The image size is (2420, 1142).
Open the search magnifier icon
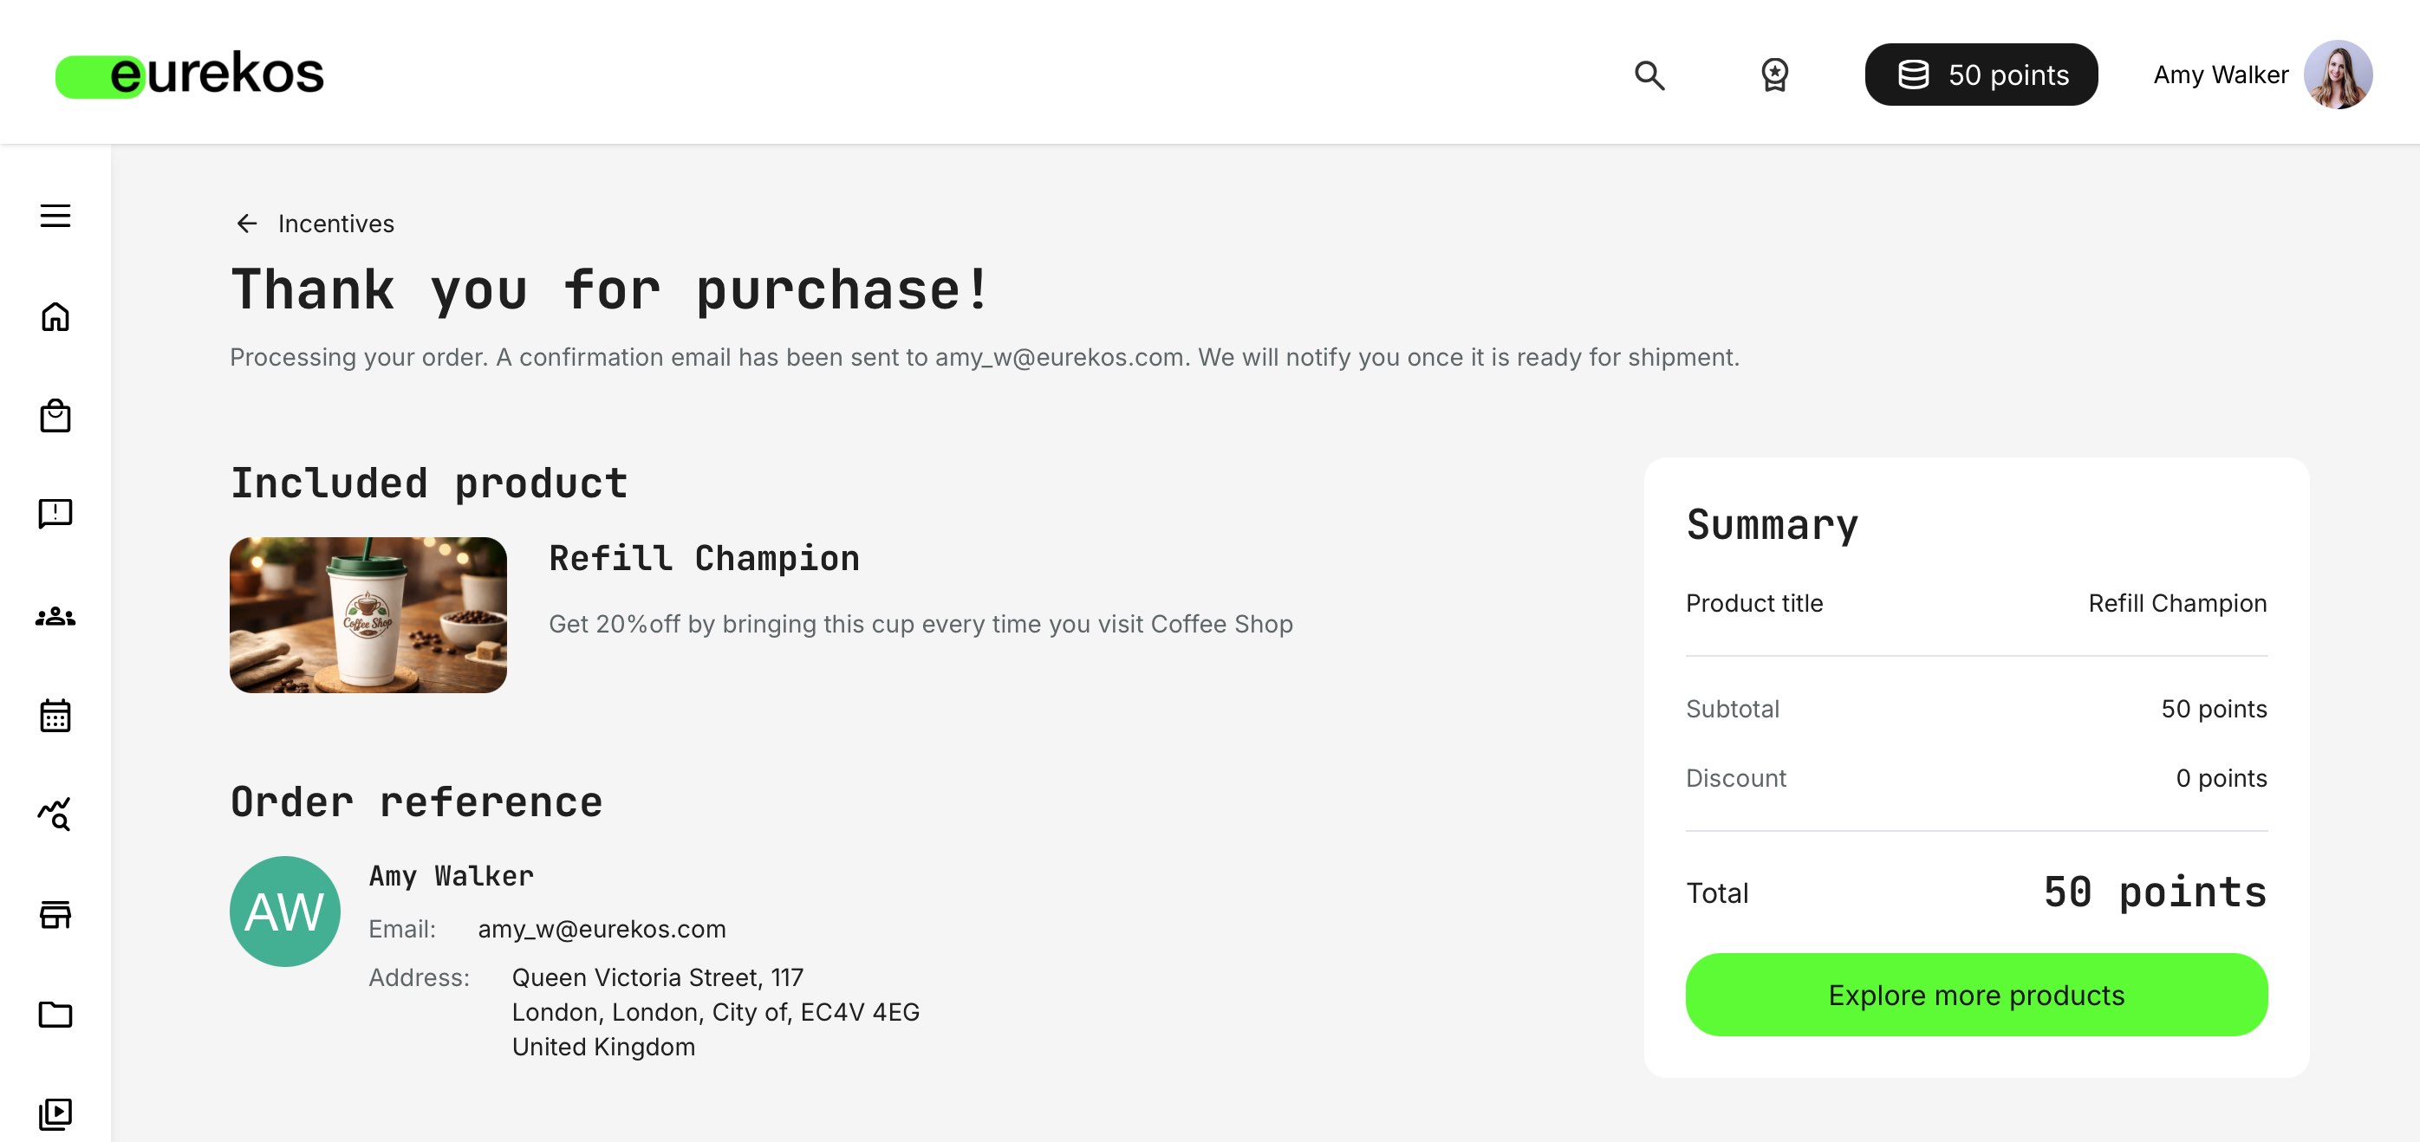(1649, 75)
